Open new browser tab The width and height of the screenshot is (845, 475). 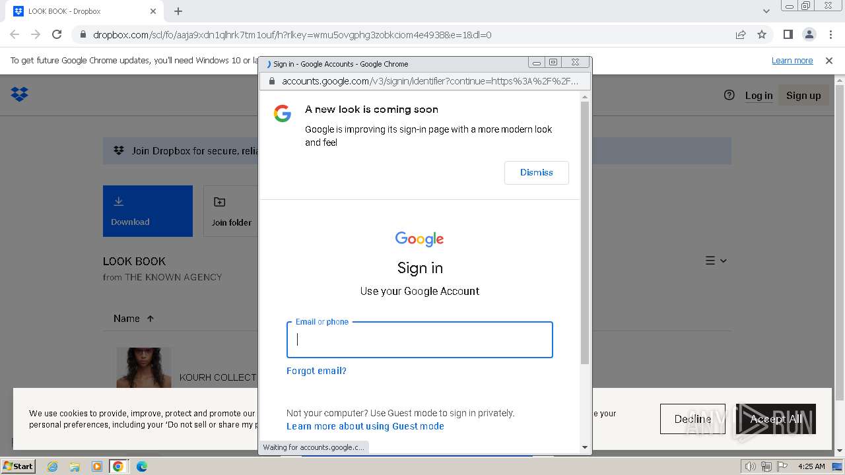(x=178, y=11)
